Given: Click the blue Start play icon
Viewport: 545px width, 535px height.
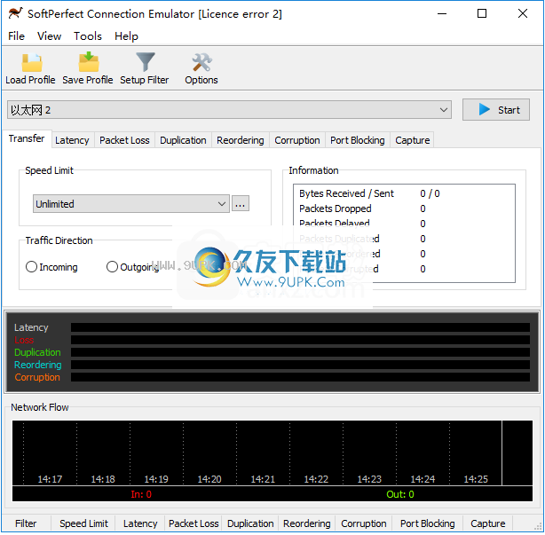Looking at the screenshot, I should coord(484,109).
